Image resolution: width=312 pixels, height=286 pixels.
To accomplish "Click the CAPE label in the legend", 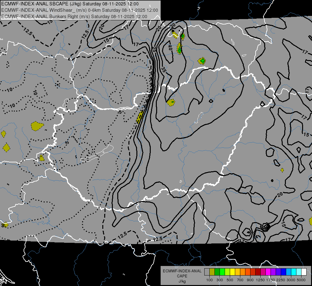I will tap(182, 276).
